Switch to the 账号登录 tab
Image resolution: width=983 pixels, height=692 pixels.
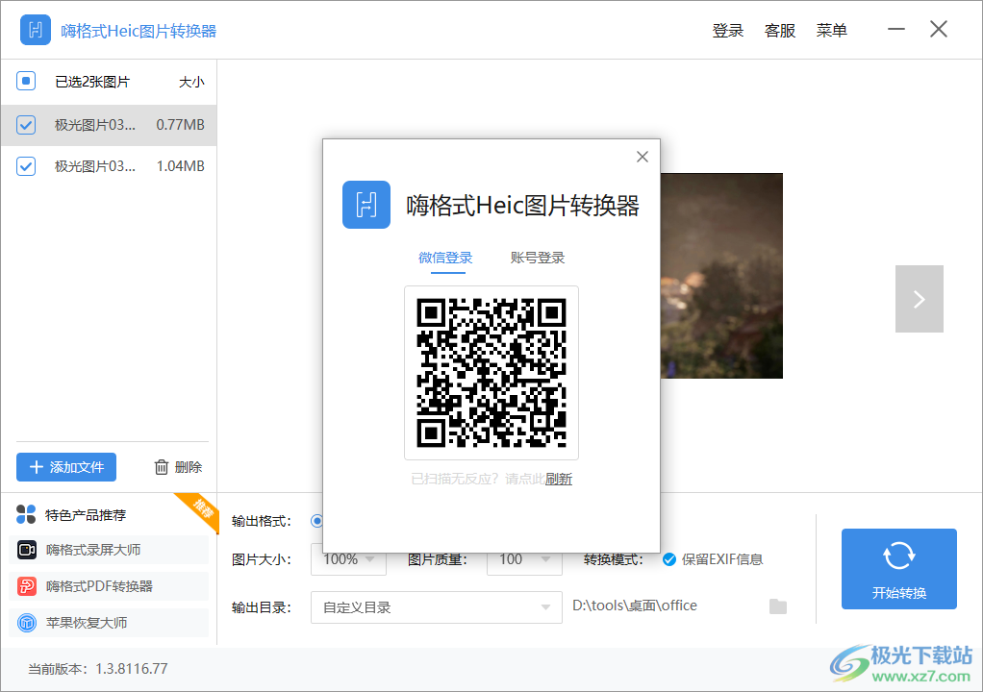click(x=537, y=258)
